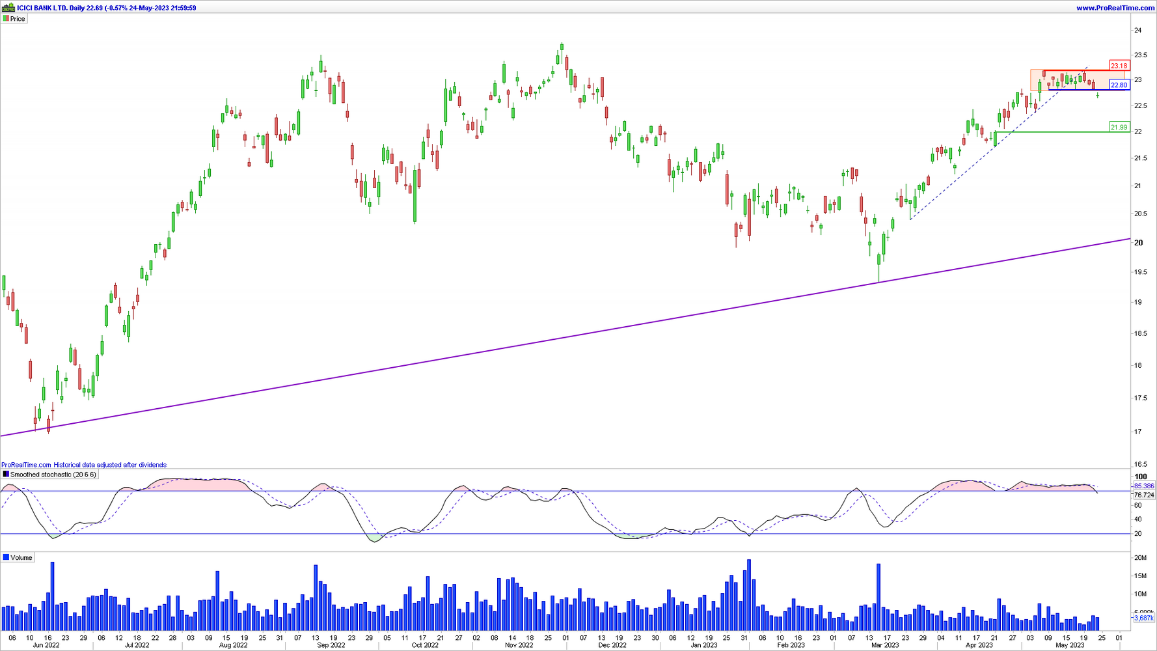Image resolution: width=1157 pixels, height=651 pixels.
Task: Click the 85.386 stochastic value label
Action: (x=1144, y=486)
